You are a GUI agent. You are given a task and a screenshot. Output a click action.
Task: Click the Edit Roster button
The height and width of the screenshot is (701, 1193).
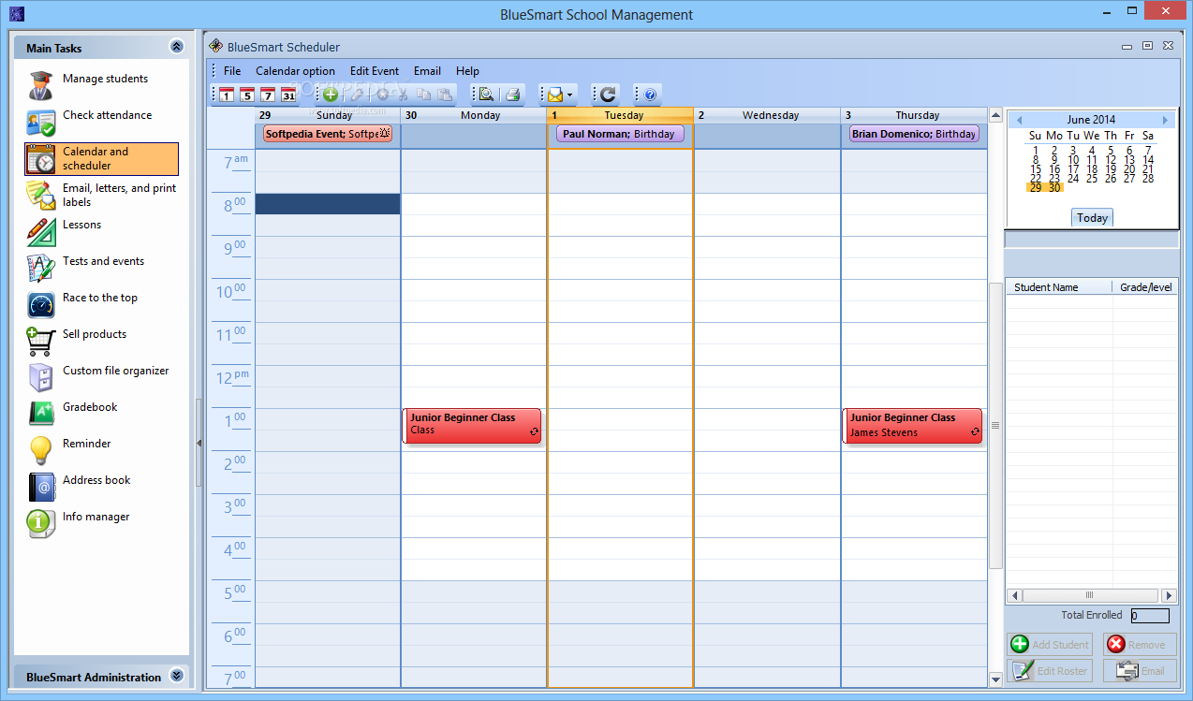1050,670
